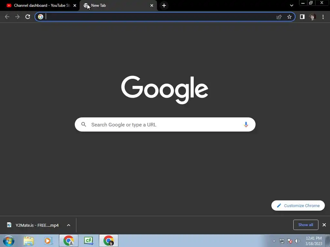The height and width of the screenshot is (247, 330).
Task: Restore down the Chrome window
Action: click(x=311, y=3)
